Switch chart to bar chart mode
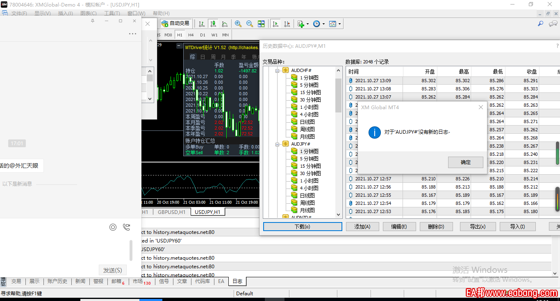560x301 pixels. pyautogui.click(x=201, y=24)
